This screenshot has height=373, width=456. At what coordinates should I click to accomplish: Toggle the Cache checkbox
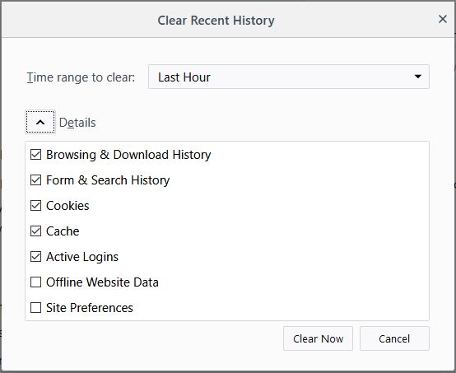point(35,231)
